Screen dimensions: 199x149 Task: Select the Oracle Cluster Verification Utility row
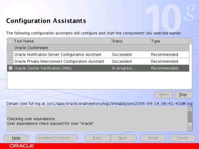tap(98, 68)
